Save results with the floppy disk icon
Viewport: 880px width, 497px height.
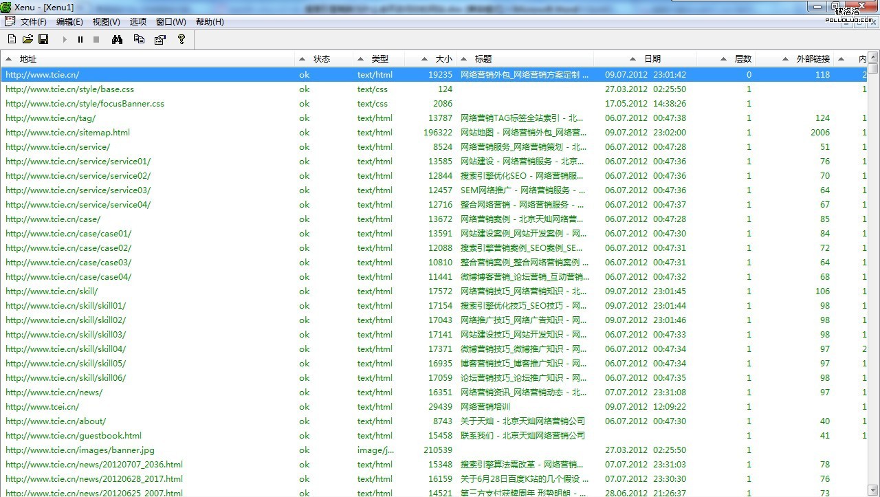click(43, 40)
